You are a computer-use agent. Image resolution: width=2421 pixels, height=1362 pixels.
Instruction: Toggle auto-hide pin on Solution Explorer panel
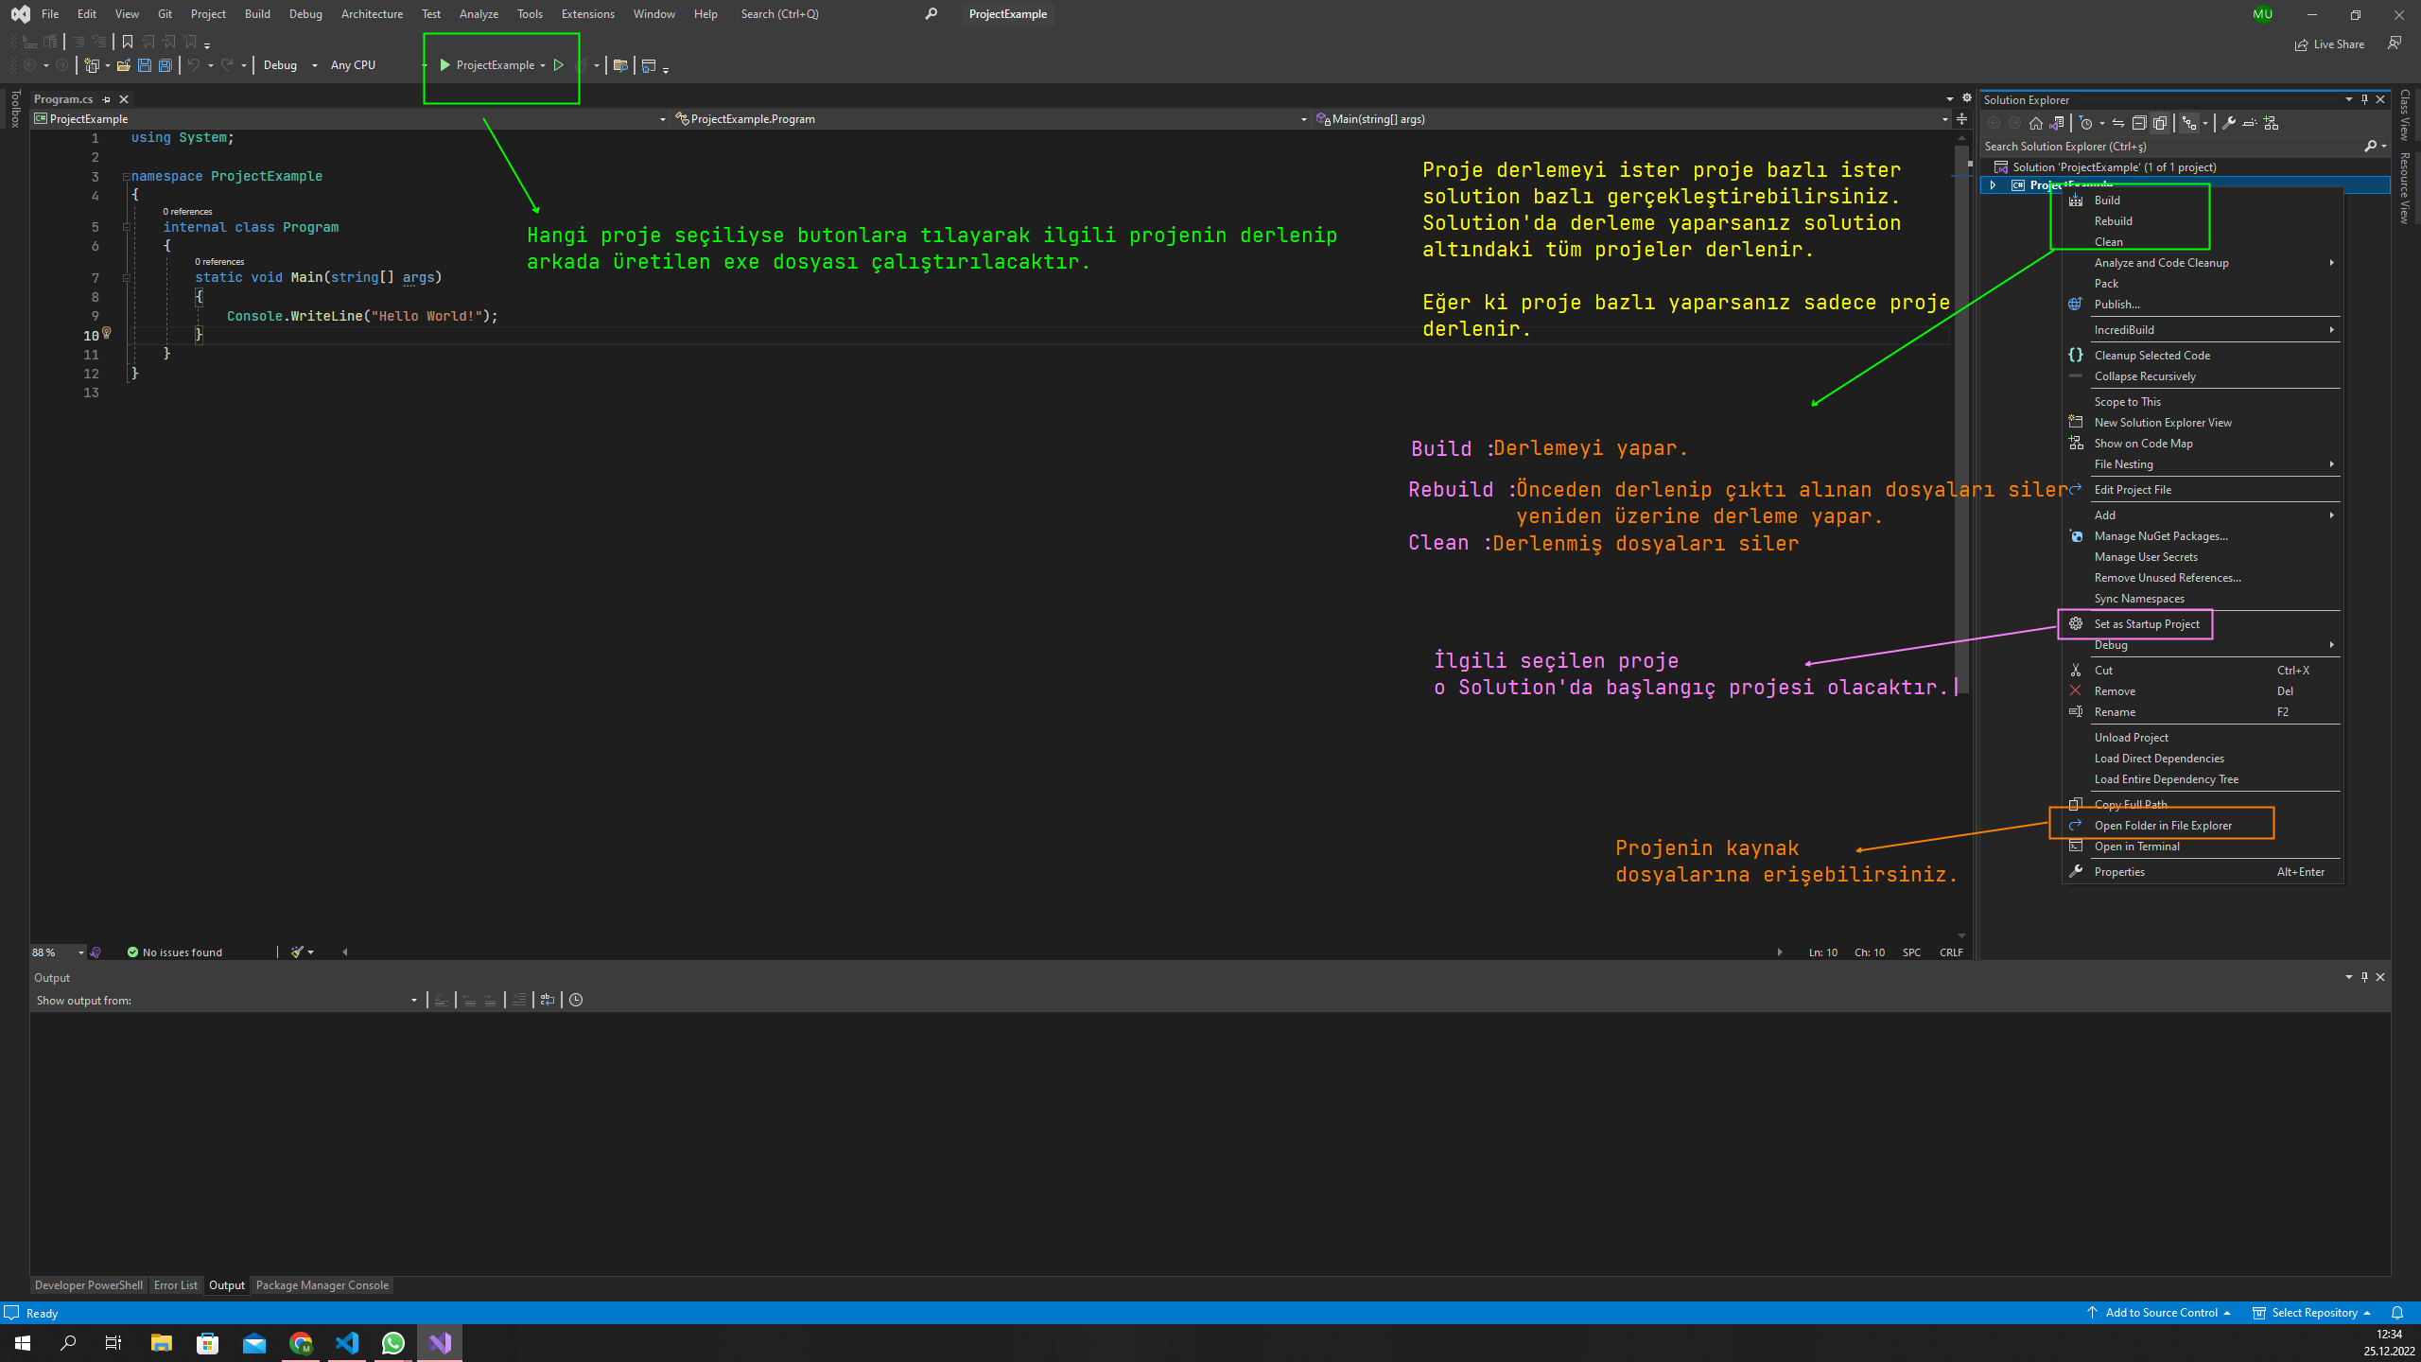pyautogui.click(x=2364, y=99)
